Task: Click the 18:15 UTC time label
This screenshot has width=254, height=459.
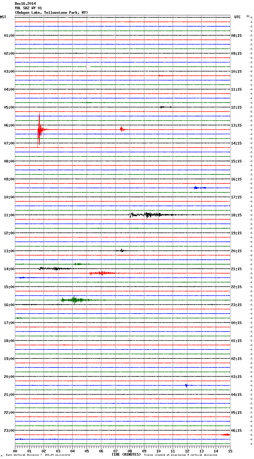Action: (236, 215)
